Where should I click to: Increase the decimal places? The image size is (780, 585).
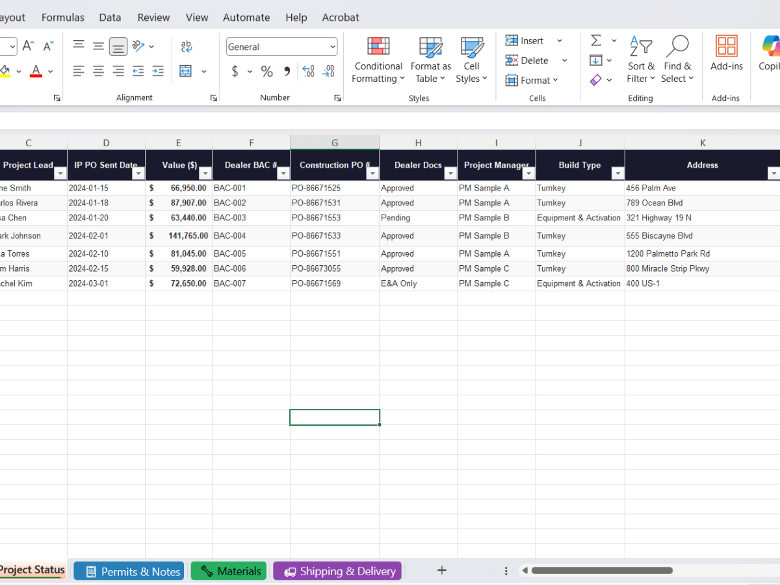[x=309, y=71]
